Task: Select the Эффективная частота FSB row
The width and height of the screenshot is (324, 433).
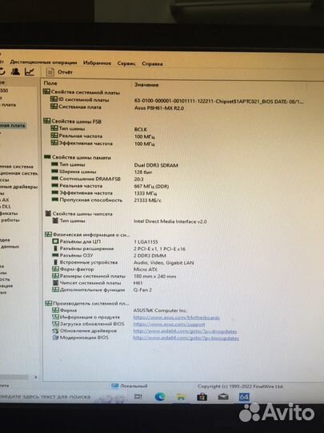Action: point(102,144)
